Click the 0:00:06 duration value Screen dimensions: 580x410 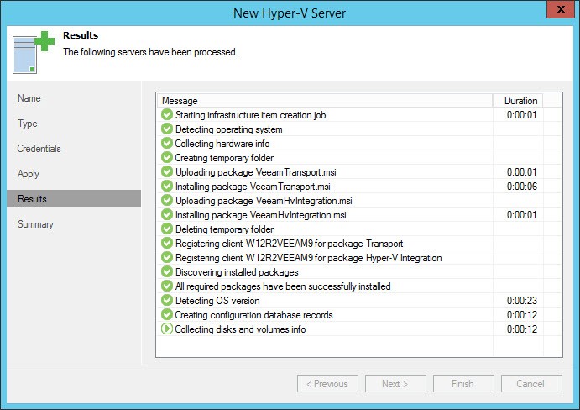tap(521, 187)
